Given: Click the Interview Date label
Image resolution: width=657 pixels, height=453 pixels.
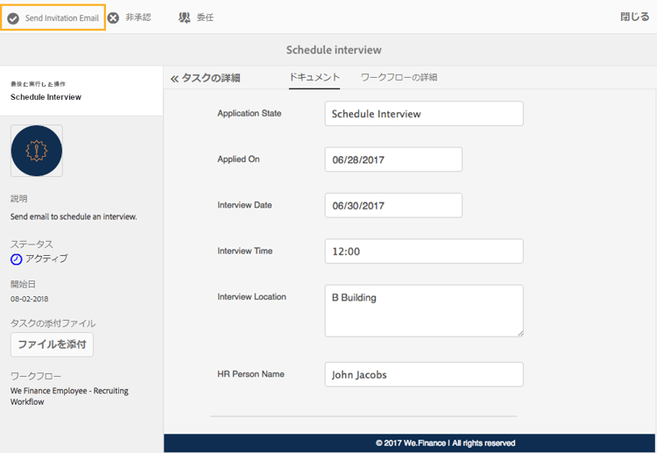Looking at the screenshot, I should tap(244, 205).
